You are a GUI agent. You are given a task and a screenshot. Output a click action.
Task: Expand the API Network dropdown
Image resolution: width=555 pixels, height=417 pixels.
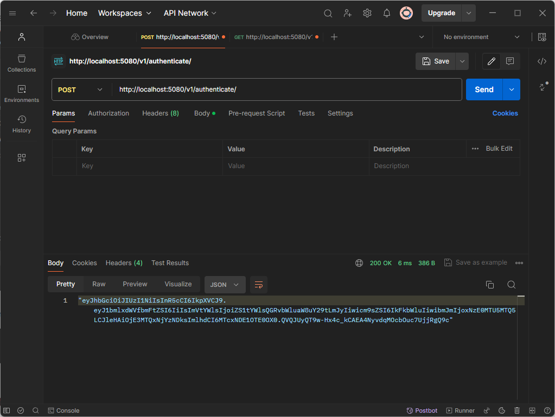click(x=190, y=13)
